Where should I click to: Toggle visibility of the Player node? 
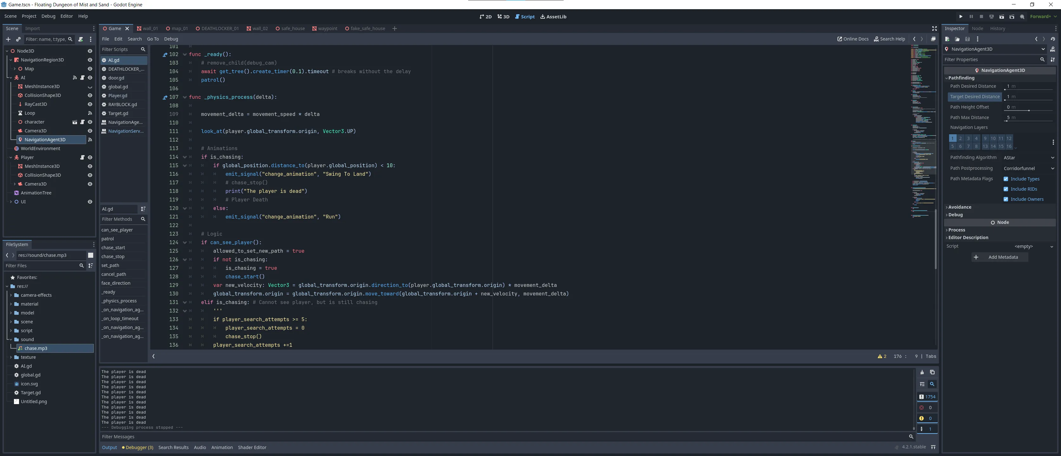point(90,158)
